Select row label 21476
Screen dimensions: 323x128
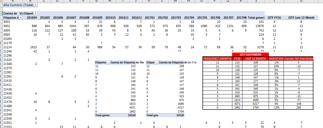(8, 102)
